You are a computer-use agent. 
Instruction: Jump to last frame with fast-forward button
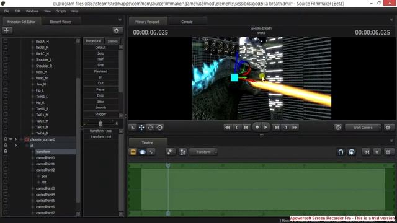[295, 128]
